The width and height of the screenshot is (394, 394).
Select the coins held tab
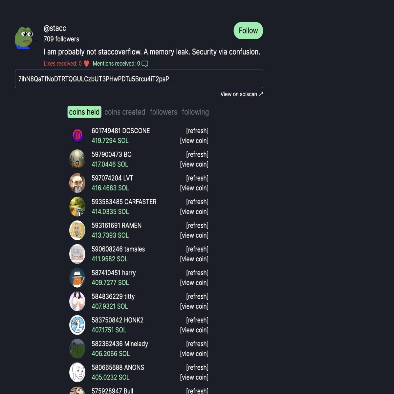point(84,112)
